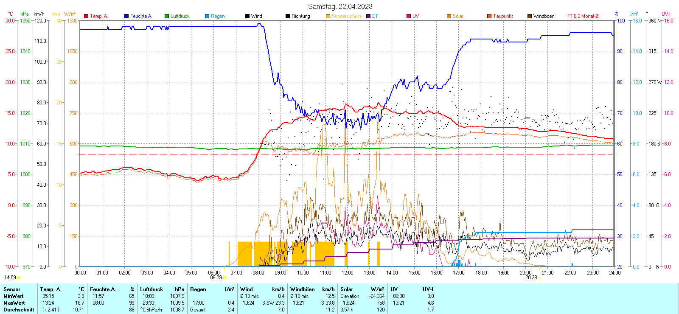Click the purple ET legend square
Image resolution: width=679 pixels, height=314 pixels.
pyautogui.click(x=368, y=16)
